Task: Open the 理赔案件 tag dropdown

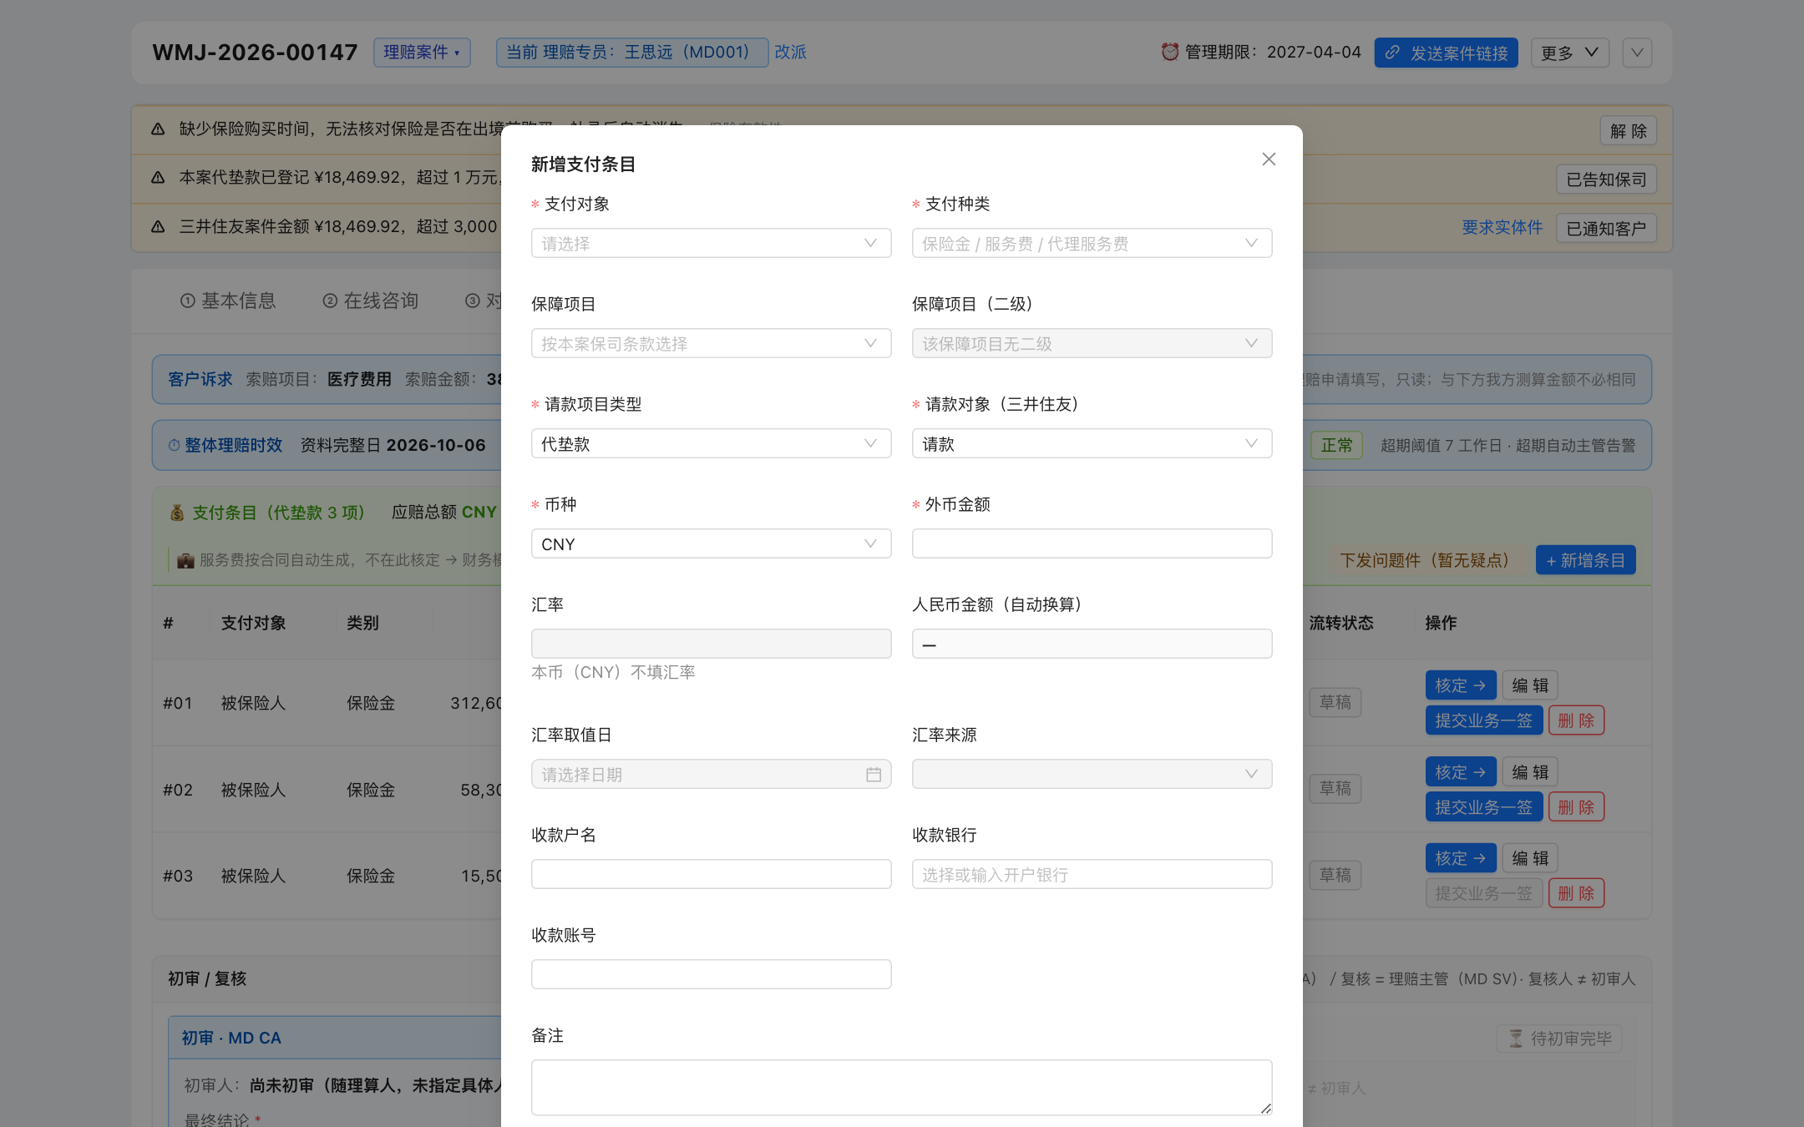Action: point(422,52)
